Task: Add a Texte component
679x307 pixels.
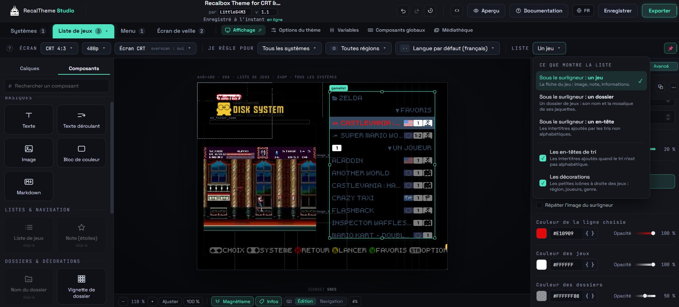Action: 29,120
